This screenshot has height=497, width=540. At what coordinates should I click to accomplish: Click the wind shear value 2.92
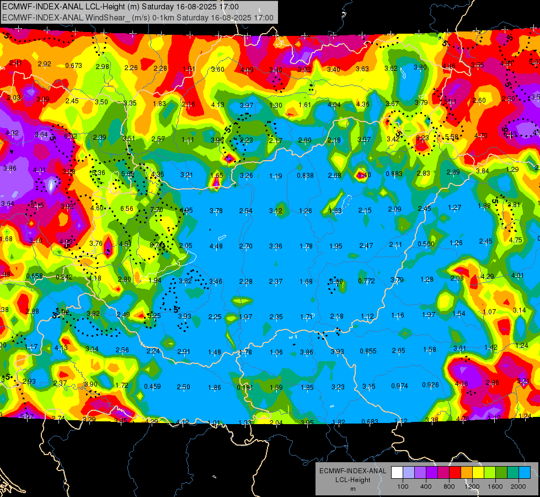(45, 64)
